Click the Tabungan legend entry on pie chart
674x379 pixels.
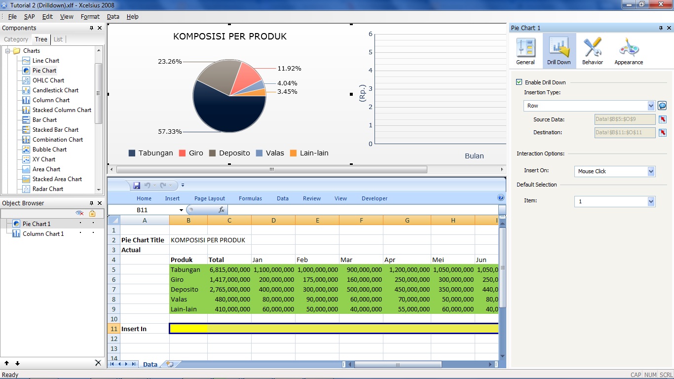pos(151,153)
